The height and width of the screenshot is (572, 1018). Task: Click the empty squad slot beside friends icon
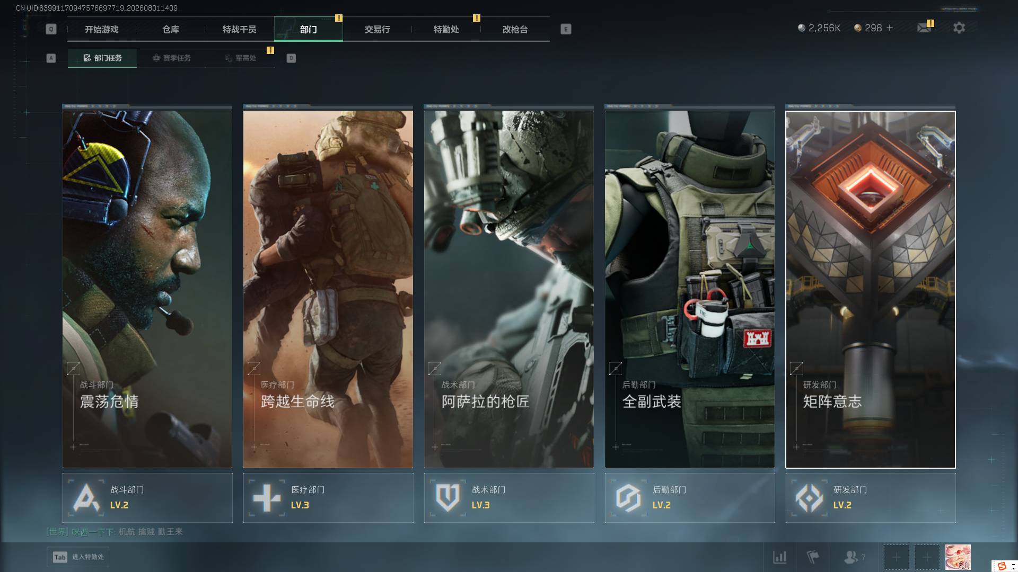point(896,557)
